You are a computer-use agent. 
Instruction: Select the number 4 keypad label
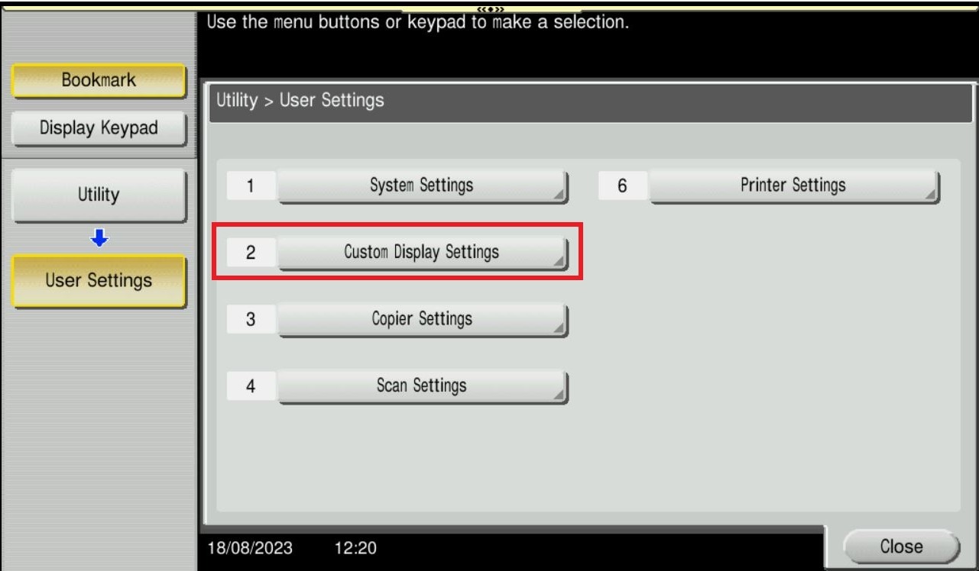(251, 386)
